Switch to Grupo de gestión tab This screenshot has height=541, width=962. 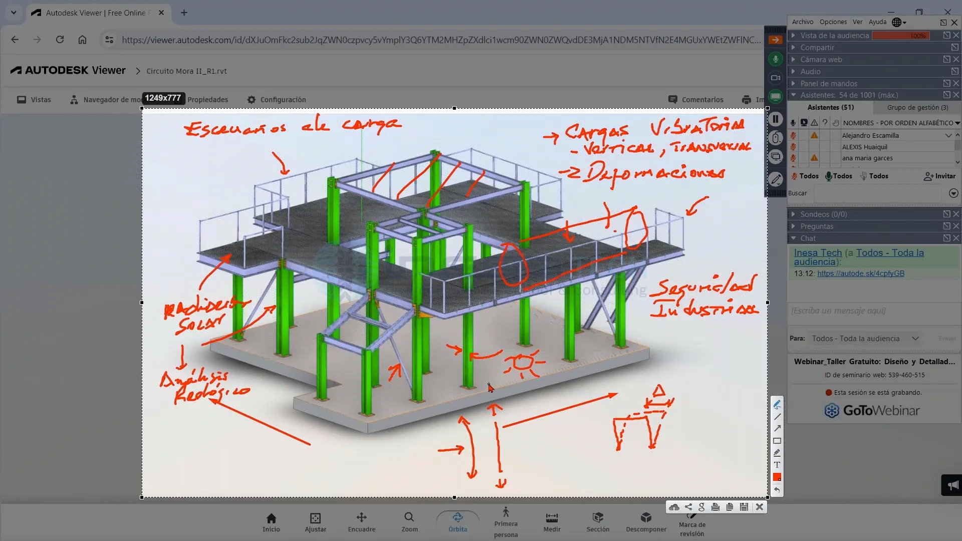[x=917, y=108]
